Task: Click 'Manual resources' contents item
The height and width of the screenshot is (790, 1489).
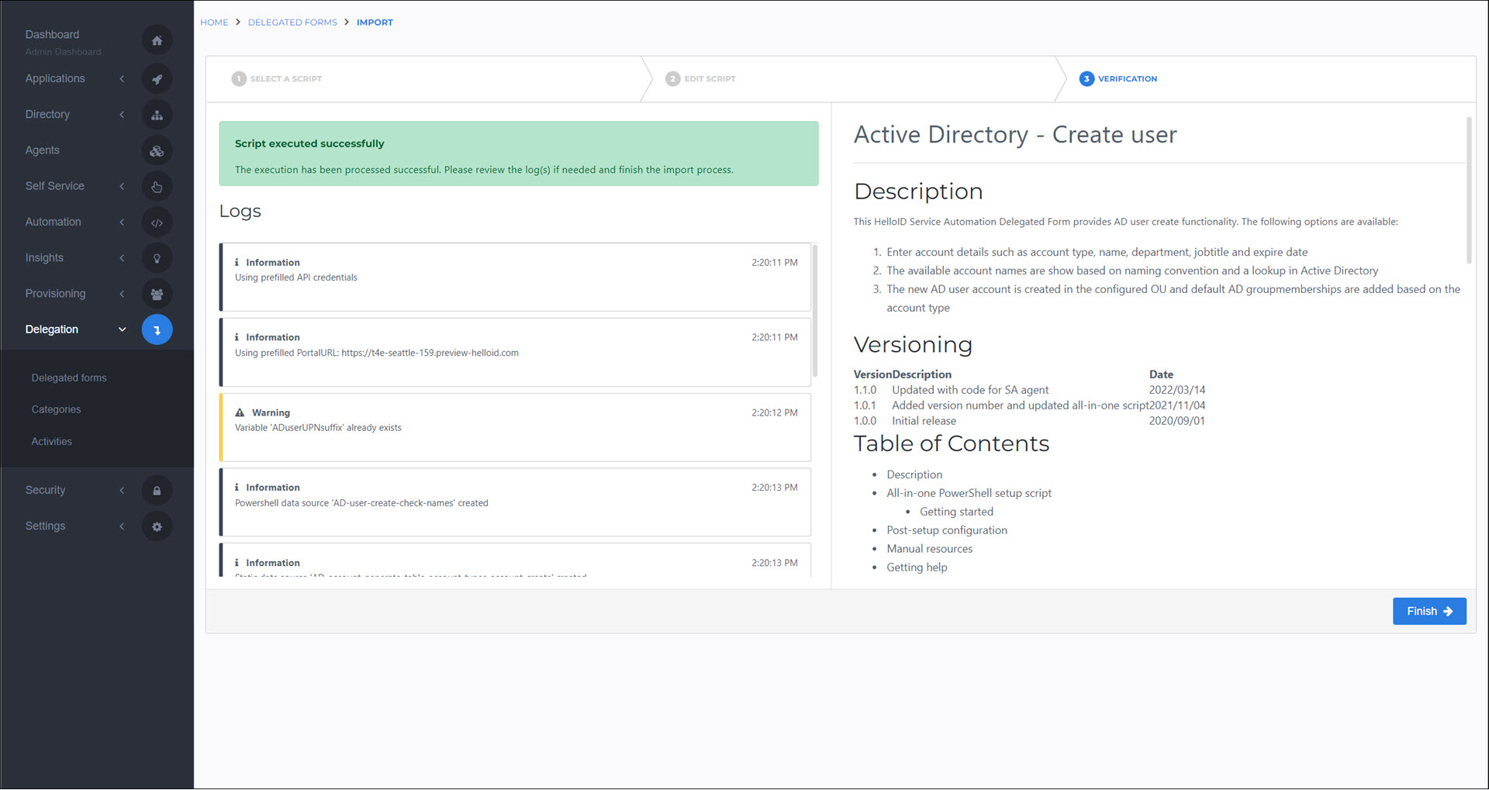Action: click(x=929, y=549)
